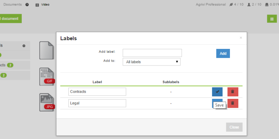Click the Documents breadcrumb text
The image size is (279, 139).
[12, 5]
